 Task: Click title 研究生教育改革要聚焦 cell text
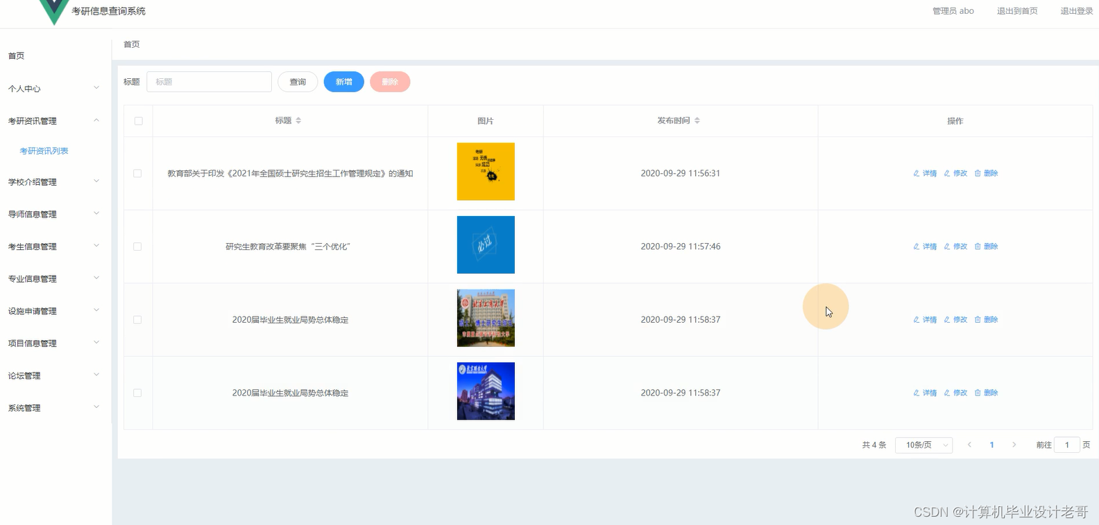(288, 247)
